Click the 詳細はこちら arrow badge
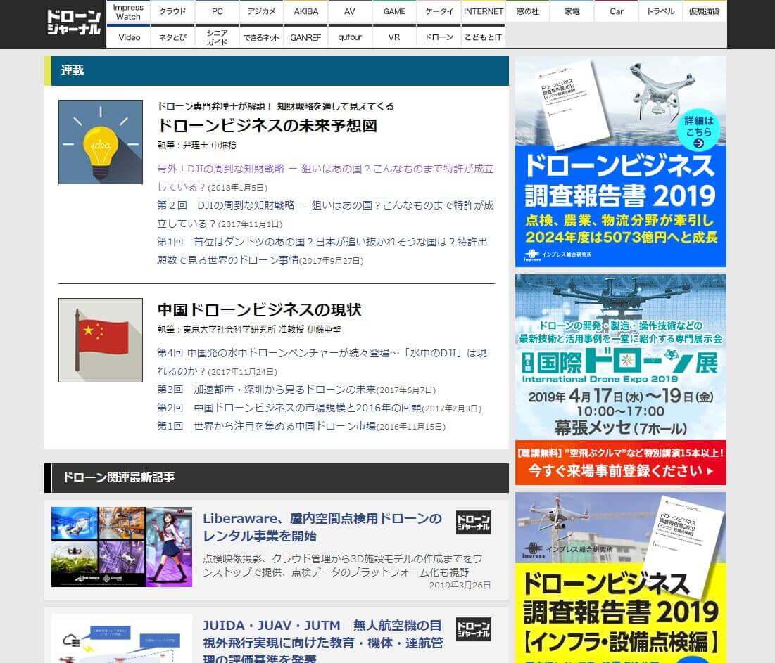This screenshot has width=775, height=663. tap(698, 131)
